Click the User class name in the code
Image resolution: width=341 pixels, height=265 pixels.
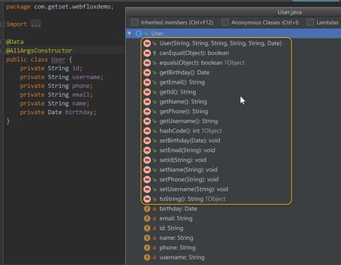58,60
